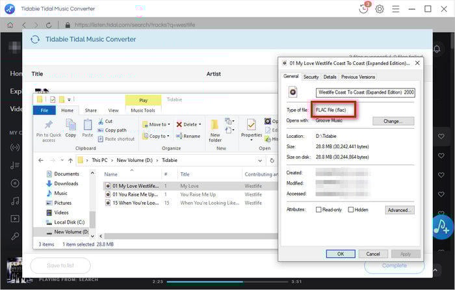The width and height of the screenshot is (455, 290).
Task: Go back in Tidabie browser
Action: (24, 25)
